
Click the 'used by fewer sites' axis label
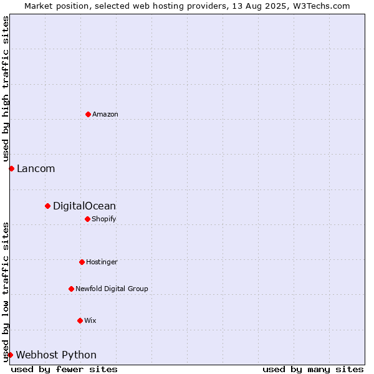[64, 370]
